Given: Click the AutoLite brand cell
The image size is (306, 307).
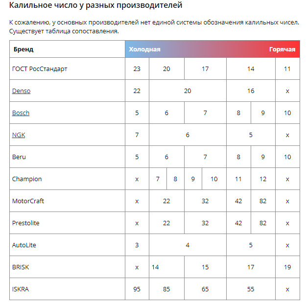Looking at the screenshot, I should click(67, 245).
